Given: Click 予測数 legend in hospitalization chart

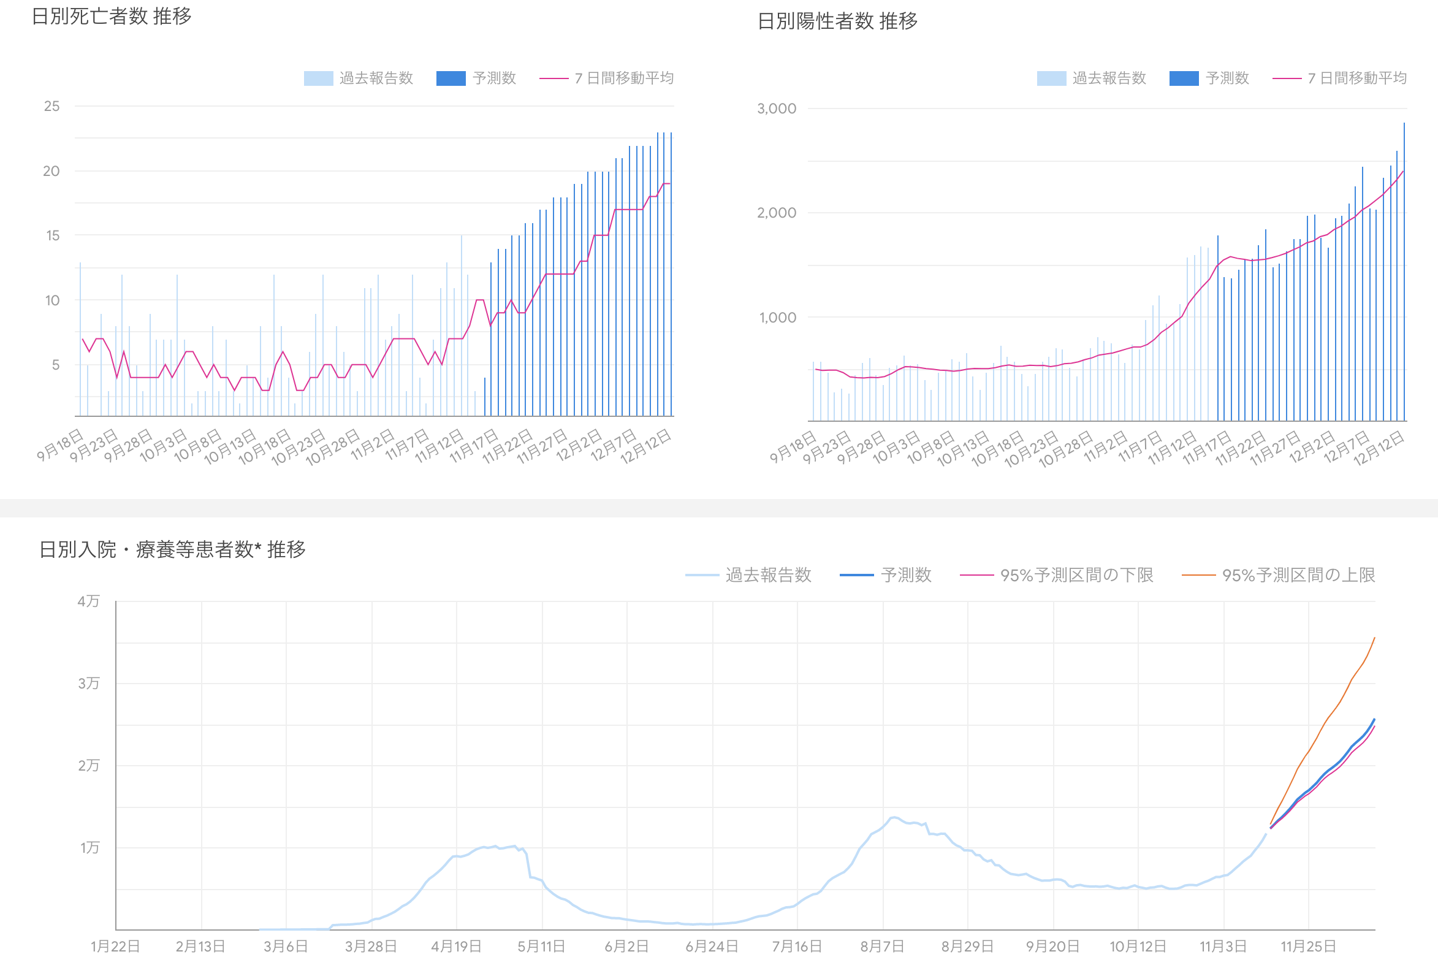Looking at the screenshot, I should coord(886,575).
